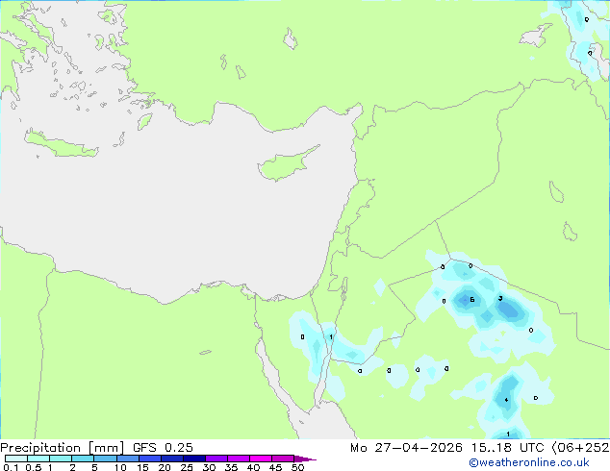Click the "0.1" legend value

tap(11, 467)
